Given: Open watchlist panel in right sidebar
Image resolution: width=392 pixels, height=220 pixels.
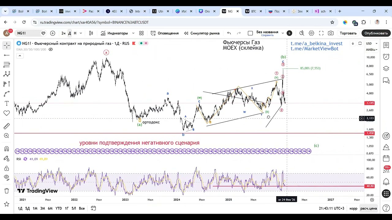Looking at the screenshot, I should tap(386, 46).
